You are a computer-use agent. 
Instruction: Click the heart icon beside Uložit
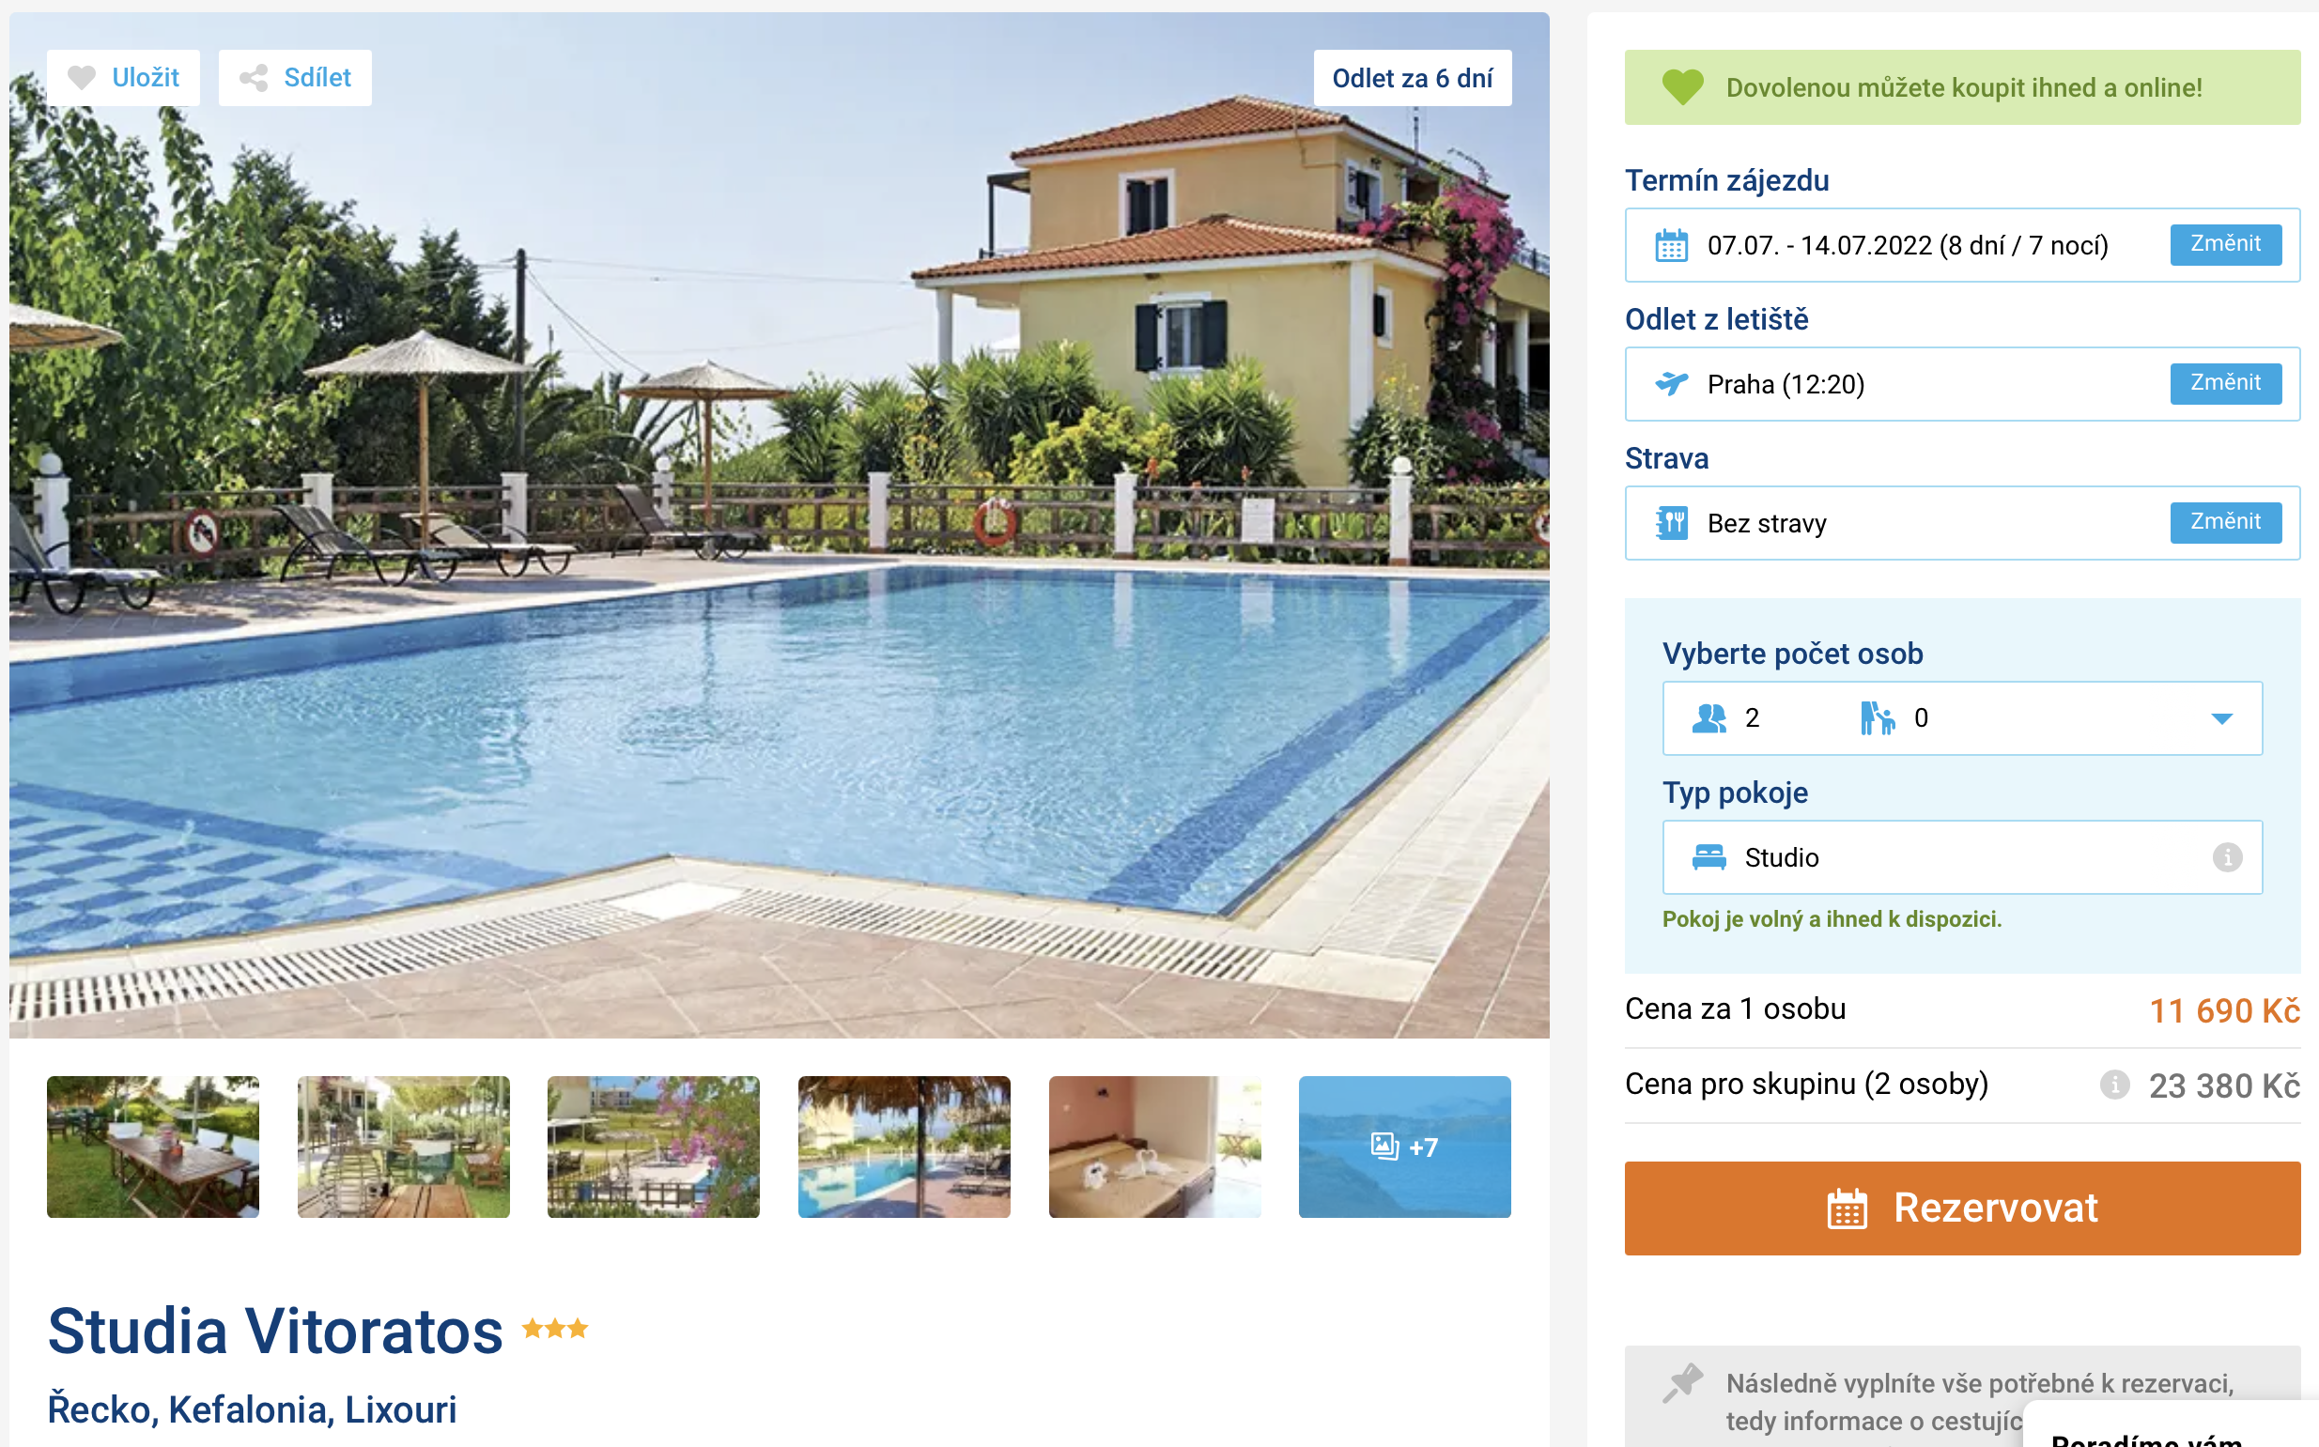(83, 78)
